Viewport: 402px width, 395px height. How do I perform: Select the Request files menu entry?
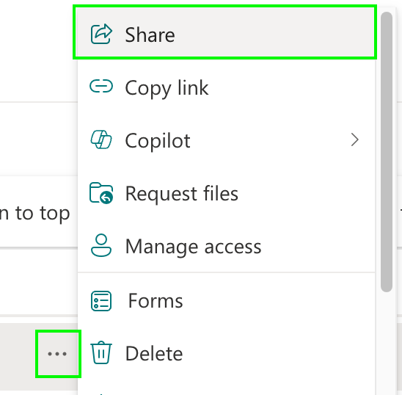click(x=226, y=193)
